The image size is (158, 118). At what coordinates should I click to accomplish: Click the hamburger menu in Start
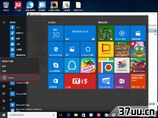4,22
